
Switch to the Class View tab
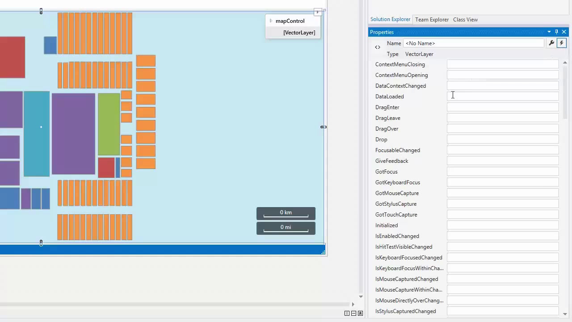tap(465, 19)
